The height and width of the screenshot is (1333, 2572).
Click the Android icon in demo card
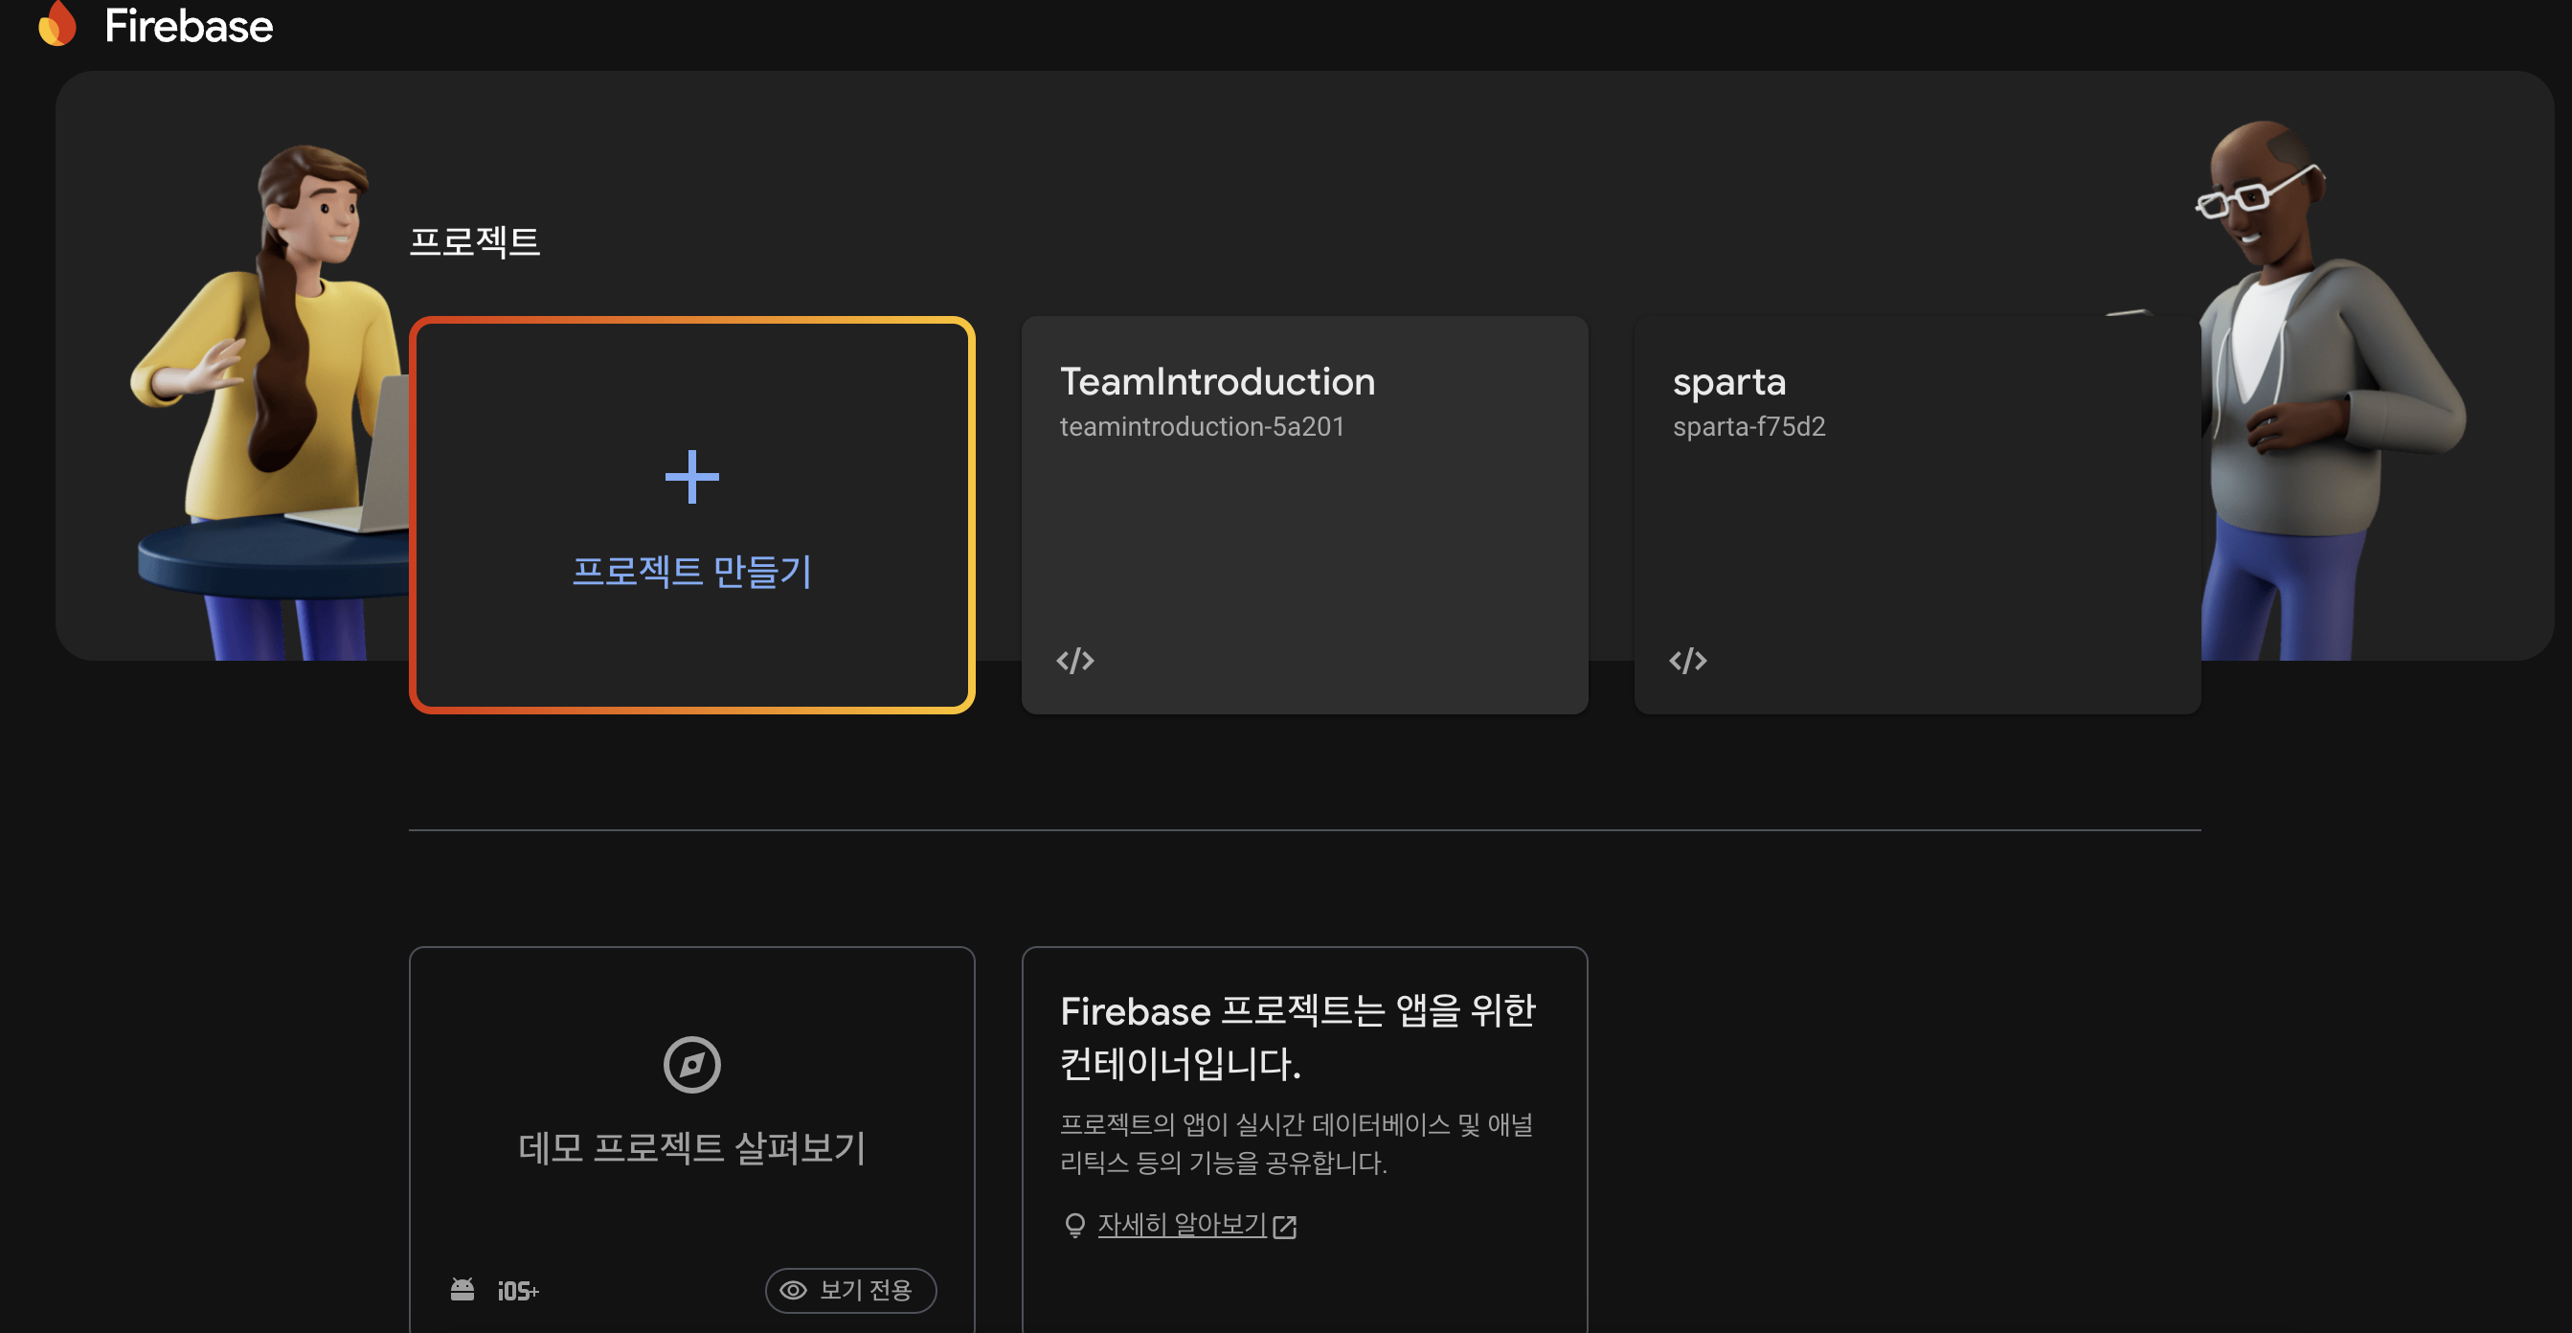[462, 1290]
